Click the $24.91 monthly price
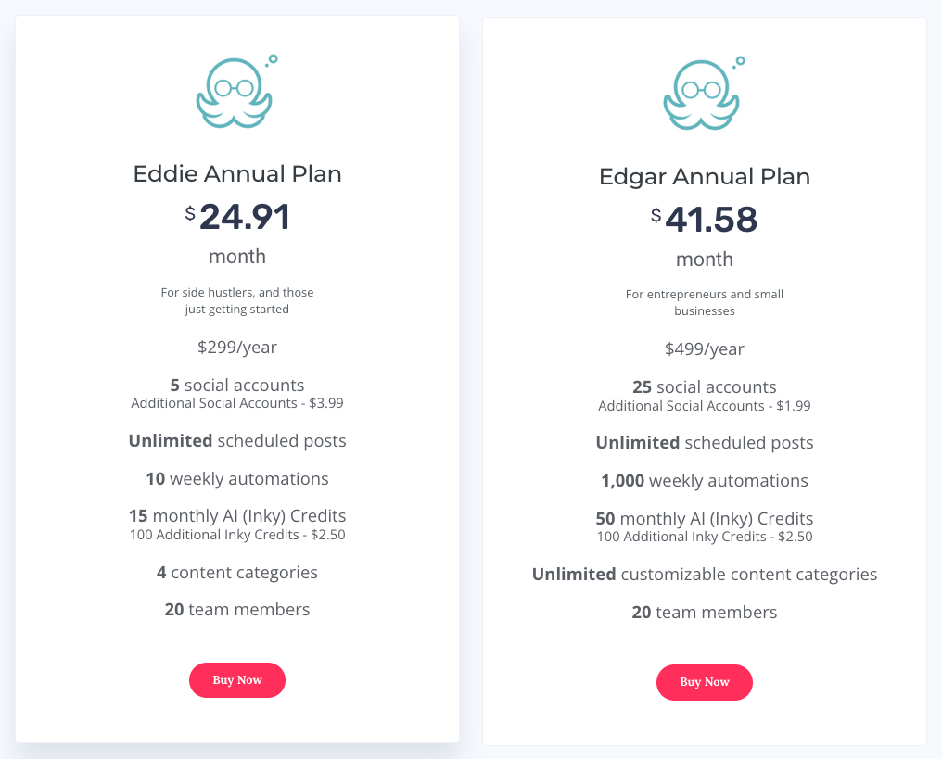Image resolution: width=942 pixels, height=759 pixels. click(238, 217)
